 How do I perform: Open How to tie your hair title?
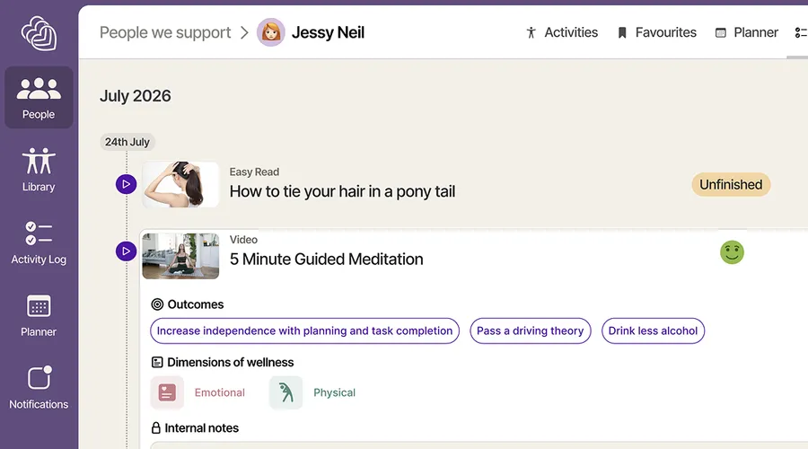342,191
